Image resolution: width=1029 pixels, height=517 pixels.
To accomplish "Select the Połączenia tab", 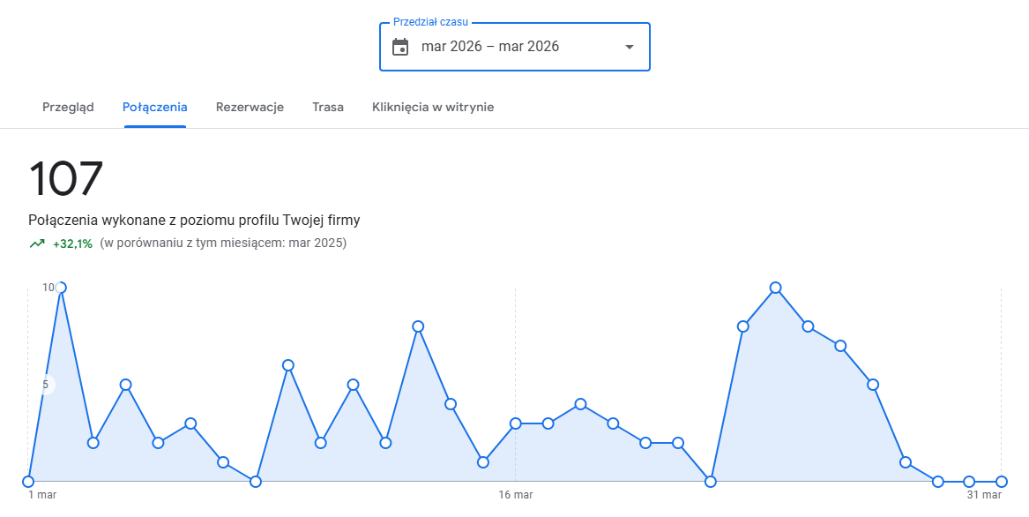I will point(154,108).
